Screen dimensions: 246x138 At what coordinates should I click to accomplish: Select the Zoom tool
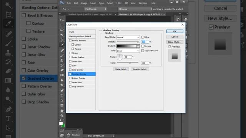pos(62,116)
